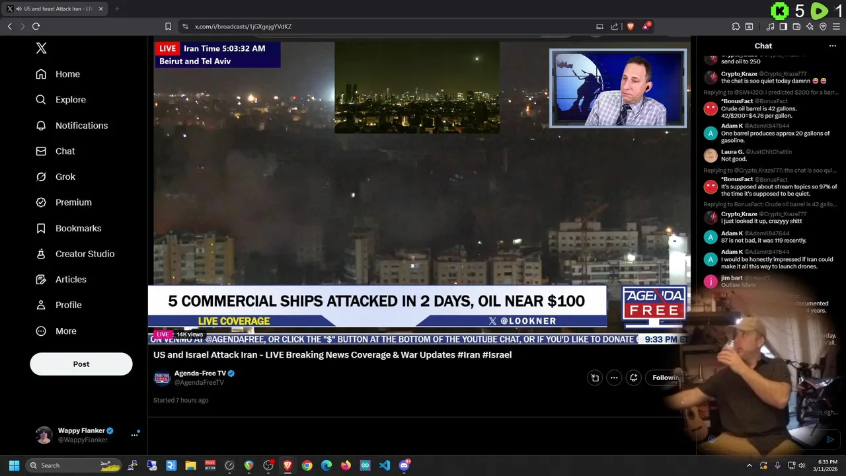Click the share page icon in the address bar
Viewport: 846px width, 476px height.
click(615, 26)
